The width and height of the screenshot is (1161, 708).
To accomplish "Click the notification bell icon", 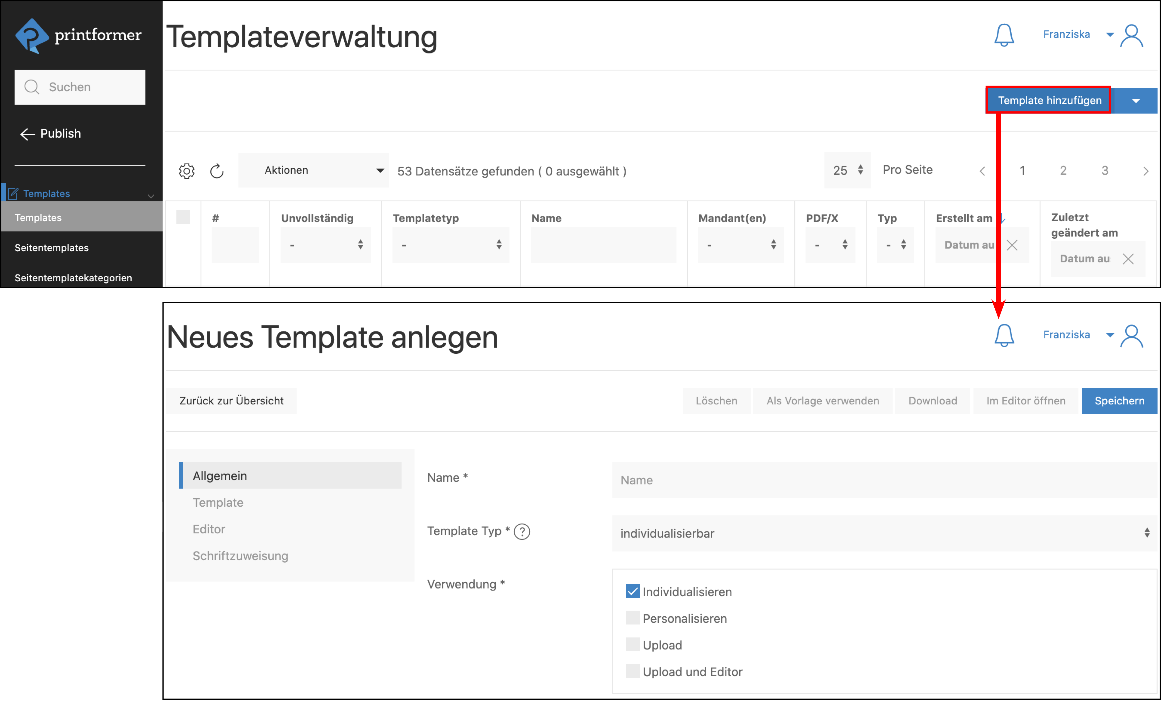I will click(x=1004, y=35).
